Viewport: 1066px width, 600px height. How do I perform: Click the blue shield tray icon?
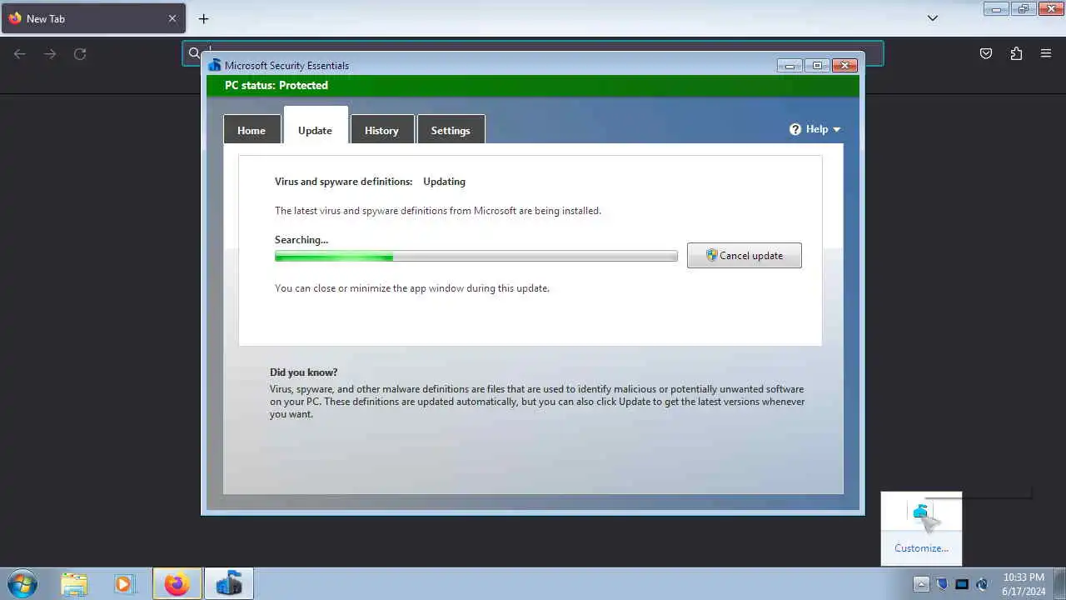pos(942,584)
